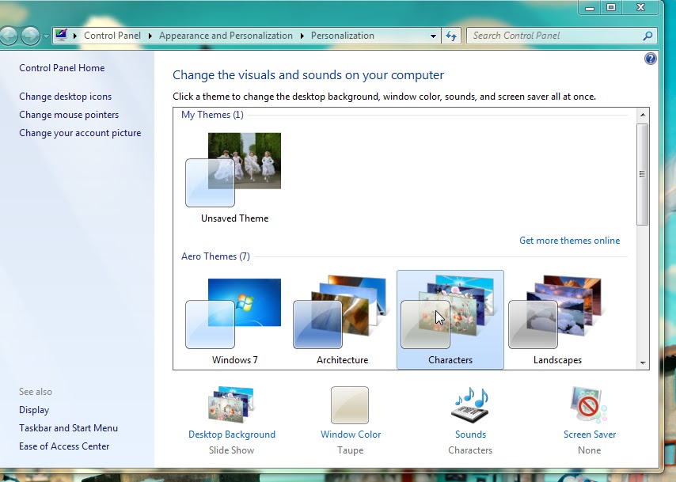This screenshot has width=676, height=482.
Task: Click the My Themes (1) group header
Action: (x=212, y=115)
